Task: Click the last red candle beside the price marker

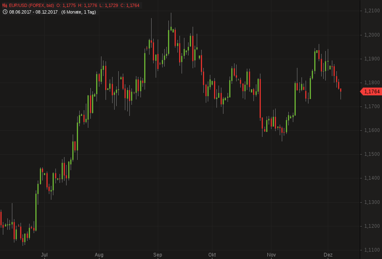Action: [341, 90]
